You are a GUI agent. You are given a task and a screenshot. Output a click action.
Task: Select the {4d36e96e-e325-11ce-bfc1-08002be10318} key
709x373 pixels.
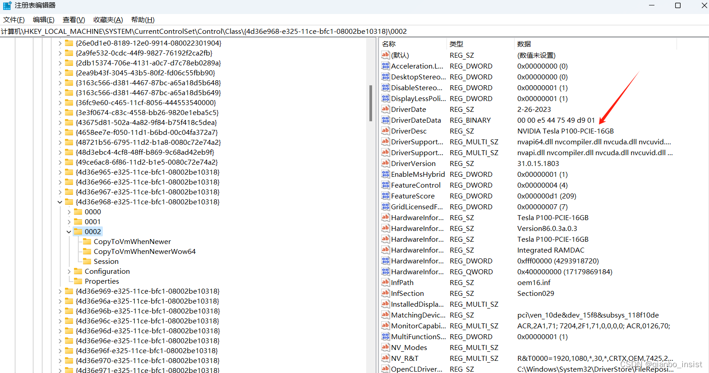(x=147, y=341)
